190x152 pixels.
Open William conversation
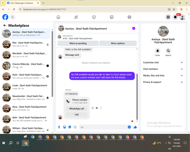pos(25,130)
